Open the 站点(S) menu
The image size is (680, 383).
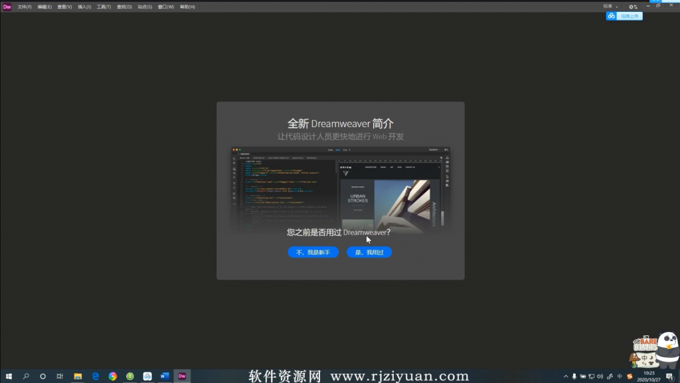coord(145,7)
